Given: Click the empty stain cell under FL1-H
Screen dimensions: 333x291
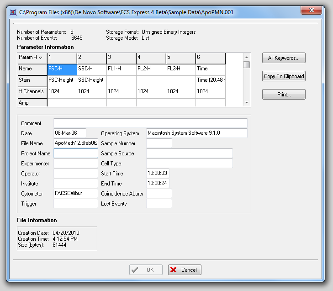Looking at the screenshot, I should pos(122,81).
